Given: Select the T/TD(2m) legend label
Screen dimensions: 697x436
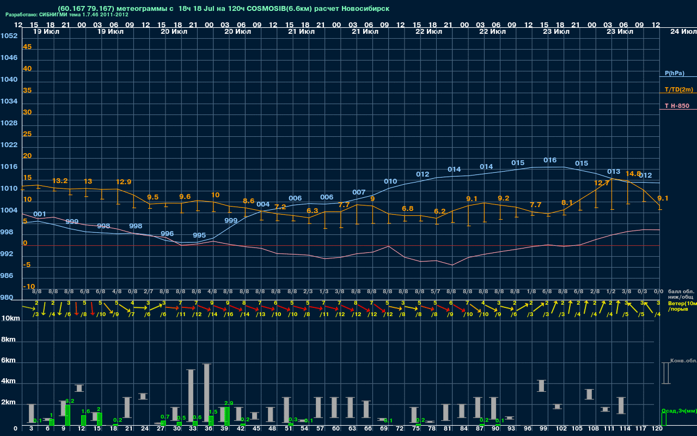Looking at the screenshot, I should (x=678, y=89).
